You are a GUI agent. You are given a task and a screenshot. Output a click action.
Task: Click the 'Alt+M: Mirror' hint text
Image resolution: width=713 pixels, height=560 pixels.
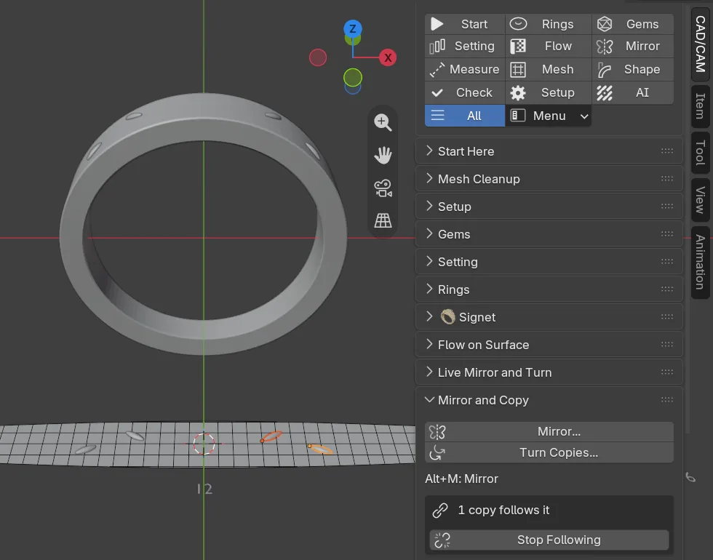click(x=461, y=479)
